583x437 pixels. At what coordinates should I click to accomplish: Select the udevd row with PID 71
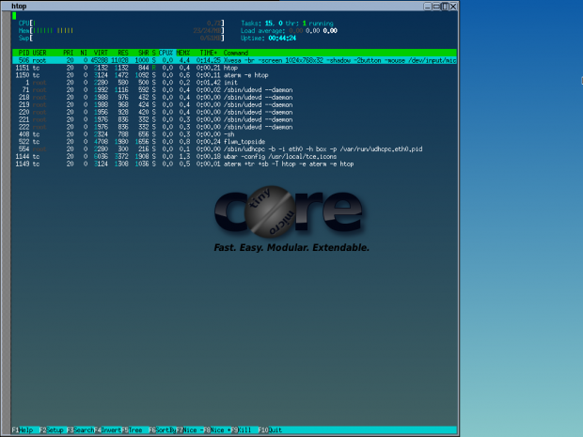[x=234, y=90]
